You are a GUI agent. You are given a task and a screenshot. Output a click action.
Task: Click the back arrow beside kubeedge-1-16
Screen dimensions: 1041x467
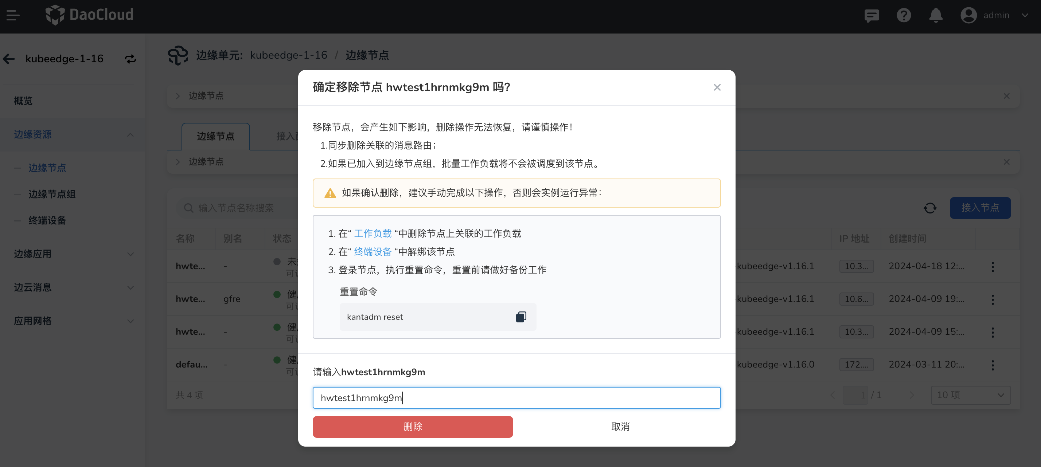[8, 59]
